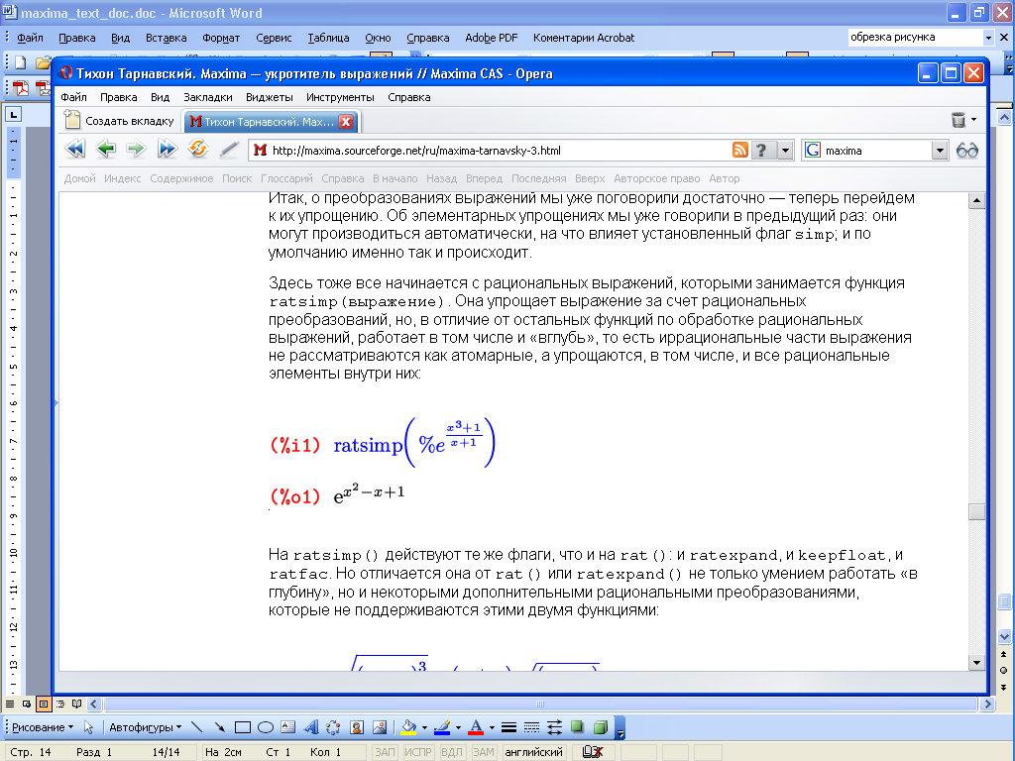
Task: Open the Вставка menu in Word
Action: pos(166,38)
